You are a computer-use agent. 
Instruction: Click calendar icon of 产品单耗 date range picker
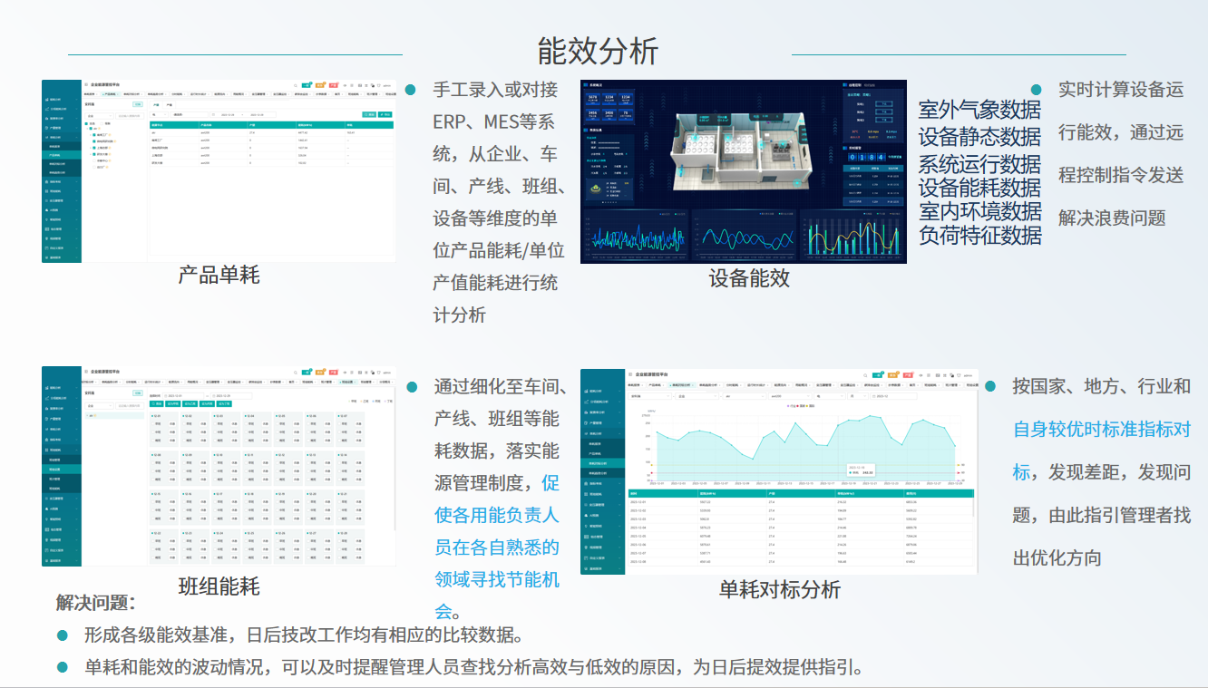click(214, 115)
